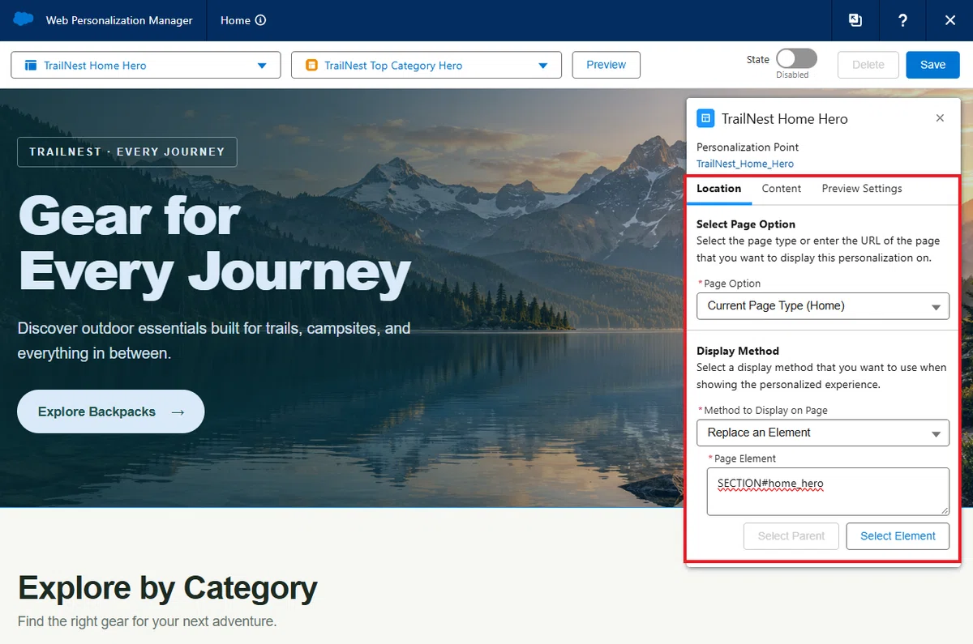Switch to the Preview Settings tab
The image size is (973, 644).
862,189
